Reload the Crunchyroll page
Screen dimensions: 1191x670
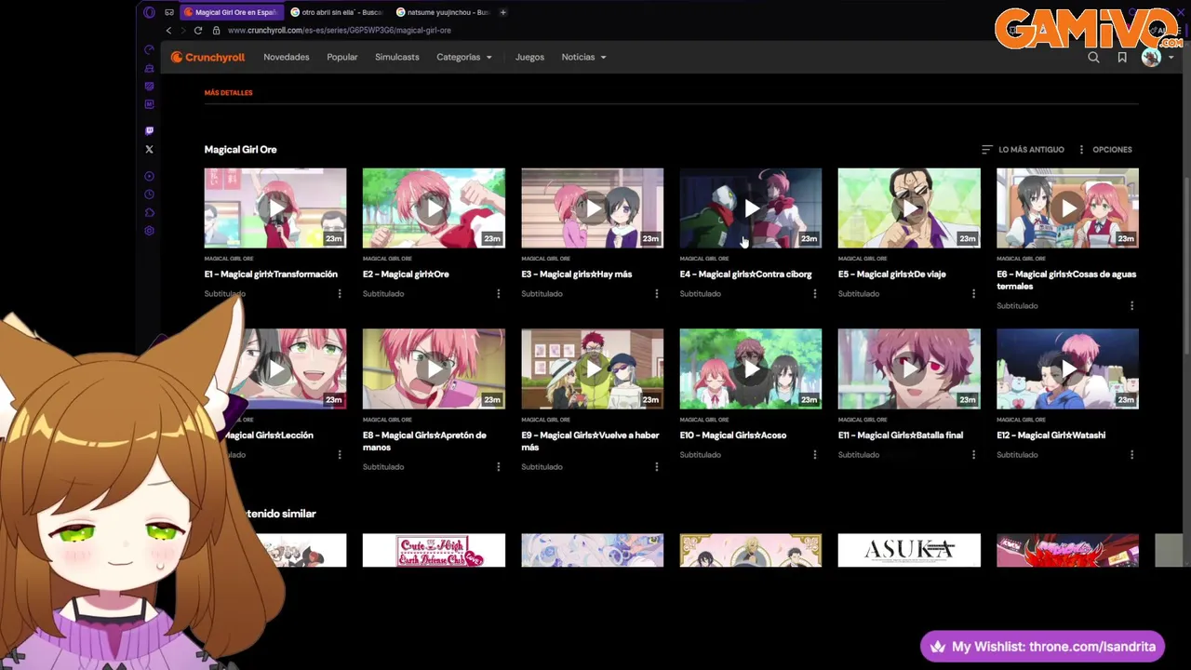tap(198, 31)
